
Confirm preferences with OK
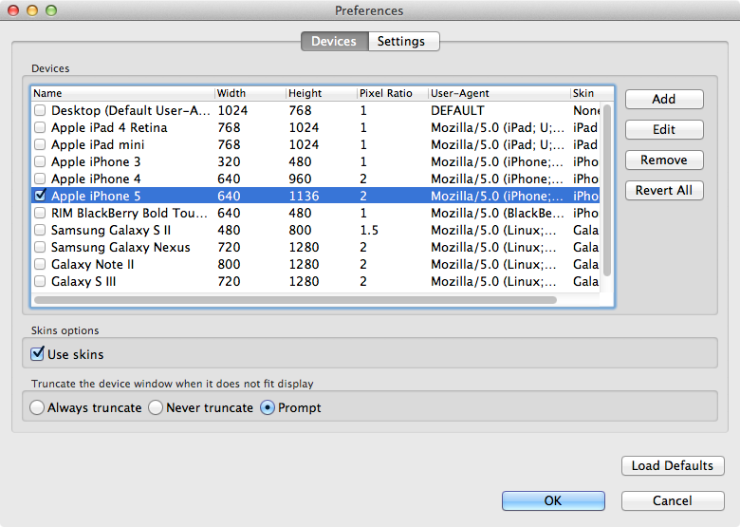[x=553, y=500]
